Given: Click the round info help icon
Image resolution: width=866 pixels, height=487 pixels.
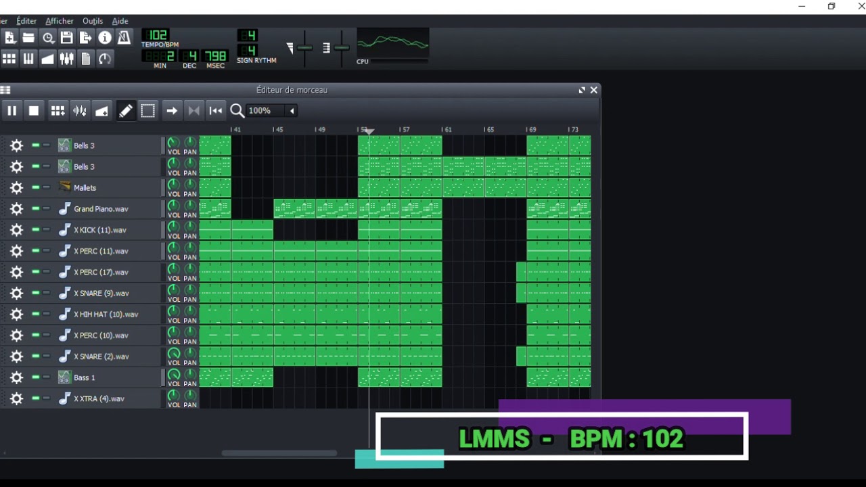Looking at the screenshot, I should pyautogui.click(x=105, y=38).
